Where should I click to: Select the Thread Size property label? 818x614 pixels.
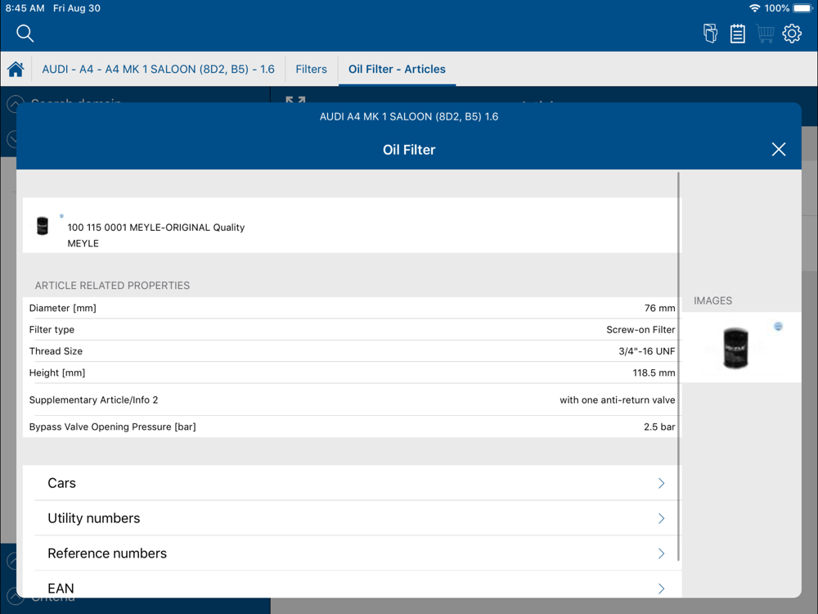pos(56,351)
